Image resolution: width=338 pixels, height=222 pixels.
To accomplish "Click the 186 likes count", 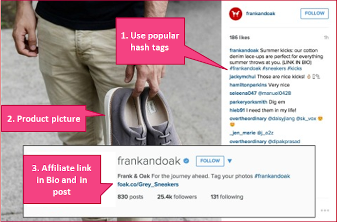I will click(239, 38).
